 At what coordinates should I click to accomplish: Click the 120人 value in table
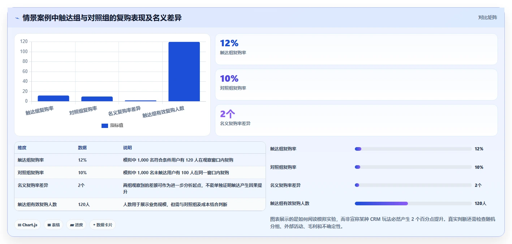tap(84, 204)
